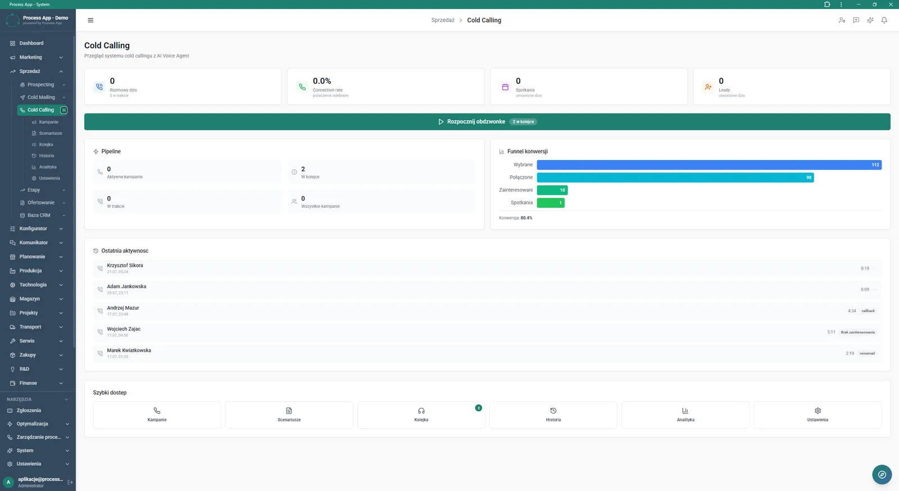Open Analityka quick access card
899x491 pixels.
(x=685, y=415)
